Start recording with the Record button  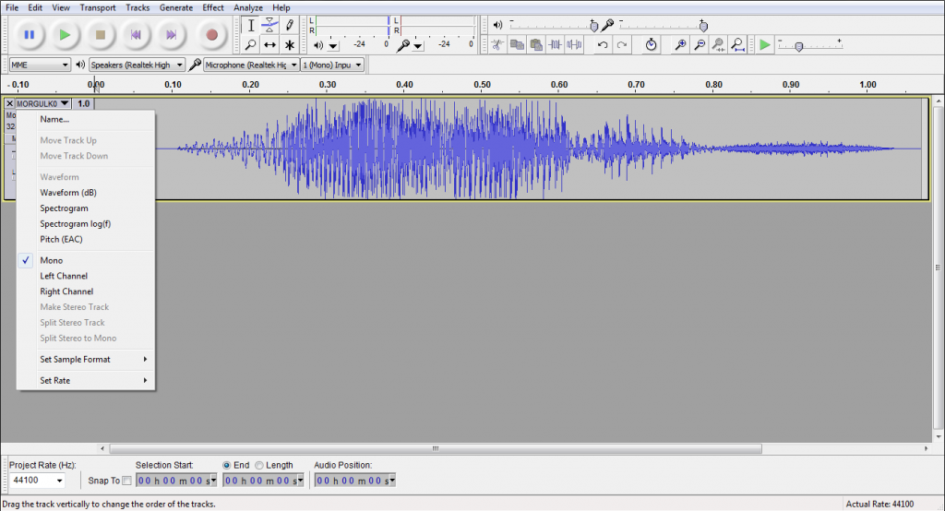(x=211, y=35)
